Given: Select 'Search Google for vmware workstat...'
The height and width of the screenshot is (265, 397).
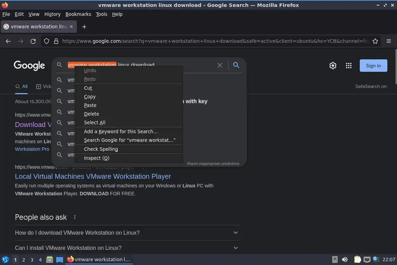Looking at the screenshot, I should click(x=129, y=140).
